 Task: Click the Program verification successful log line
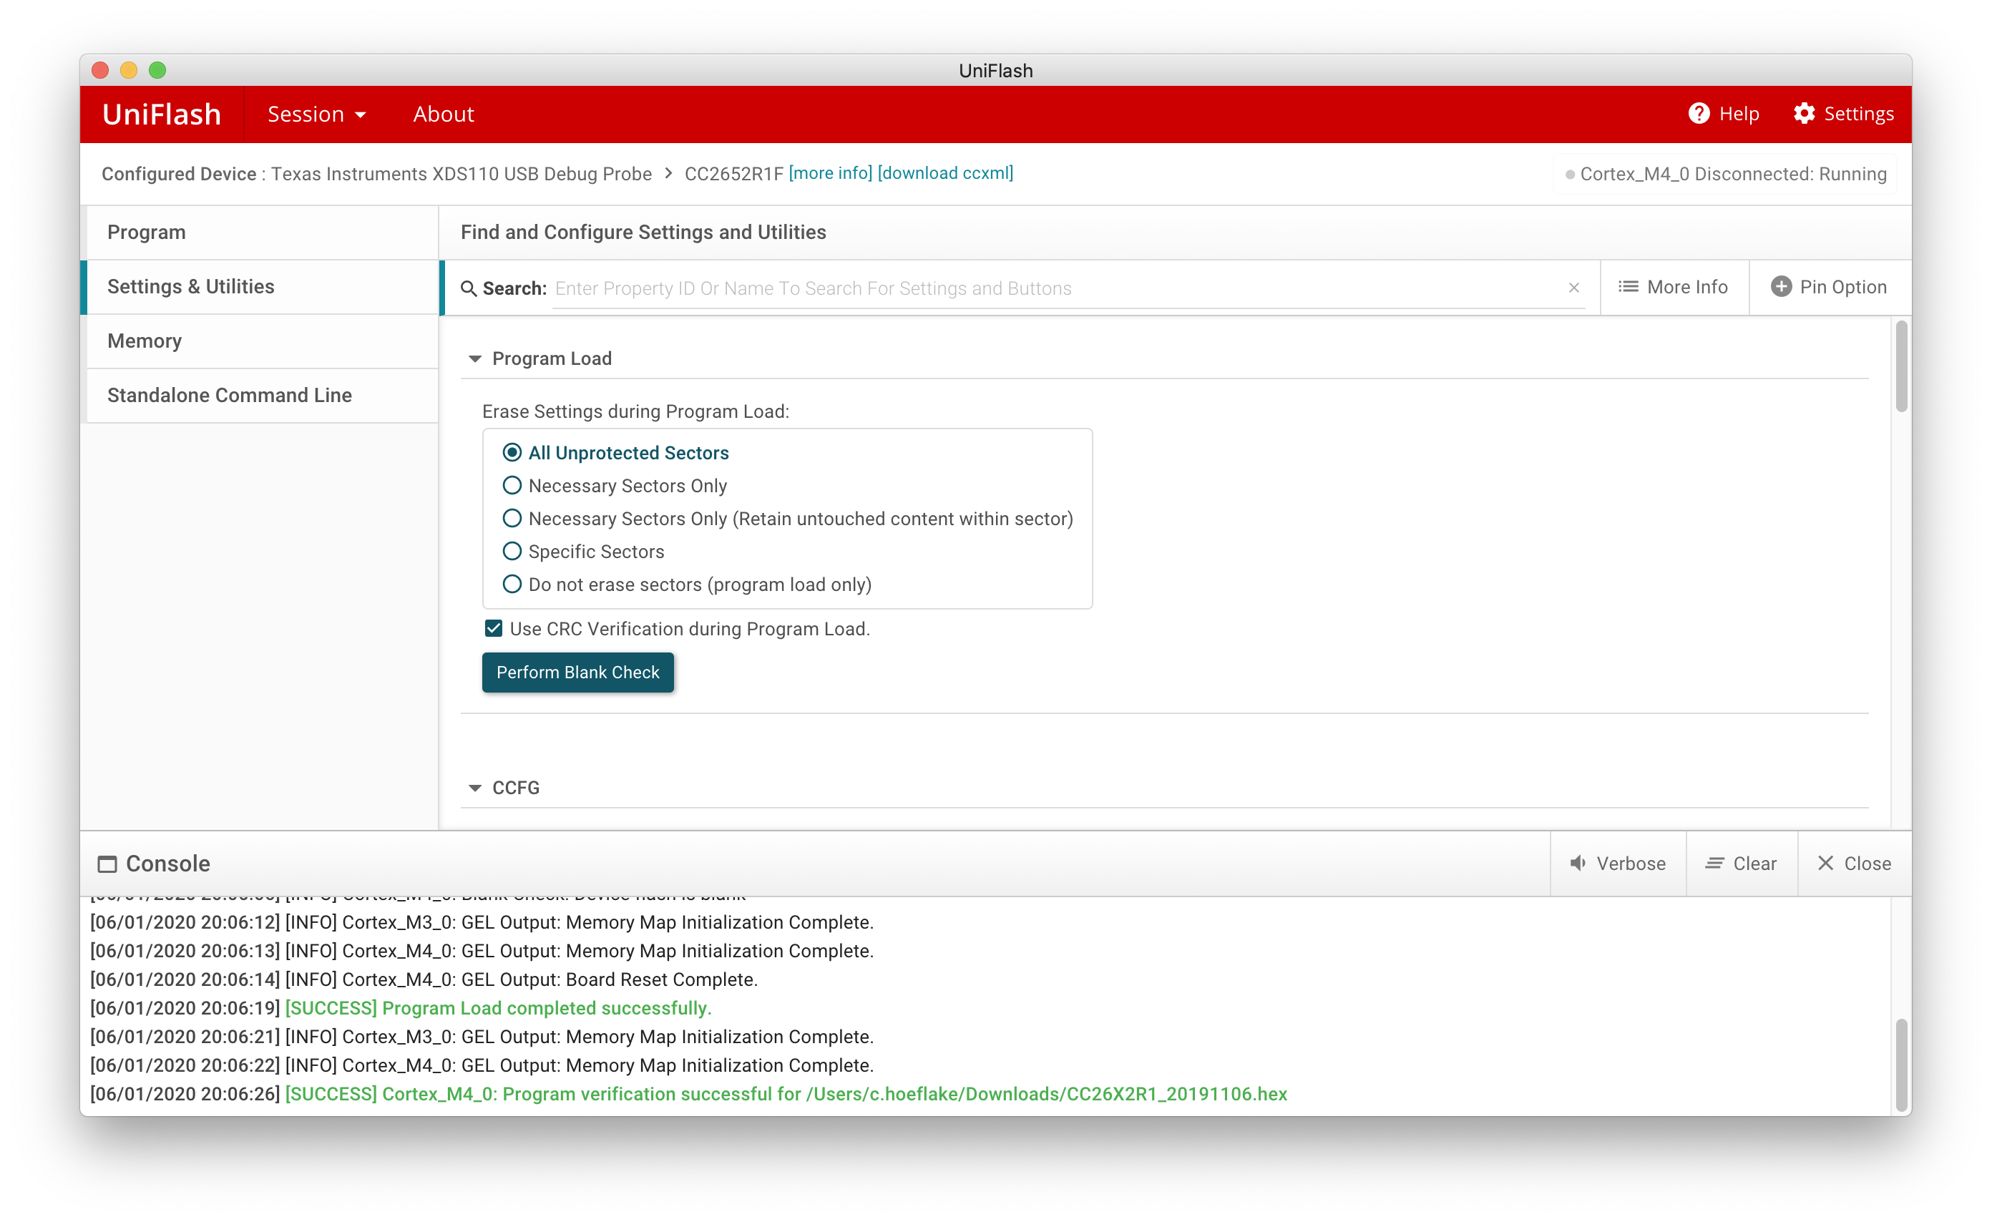click(x=786, y=1093)
